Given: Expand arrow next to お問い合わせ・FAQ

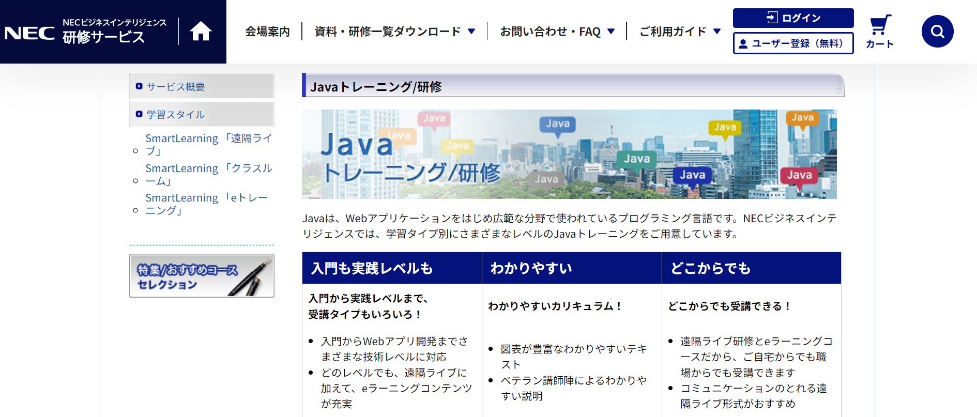Looking at the screenshot, I should pyautogui.click(x=611, y=32).
